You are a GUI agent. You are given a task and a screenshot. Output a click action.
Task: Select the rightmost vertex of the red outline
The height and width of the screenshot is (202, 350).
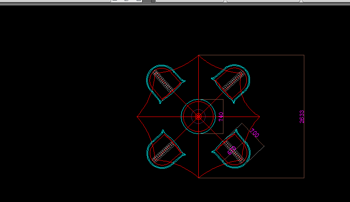(x=260, y=117)
